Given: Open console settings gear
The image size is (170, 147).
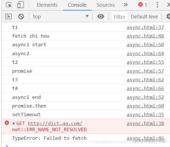Looking at the screenshot, I should [x=168, y=17].
